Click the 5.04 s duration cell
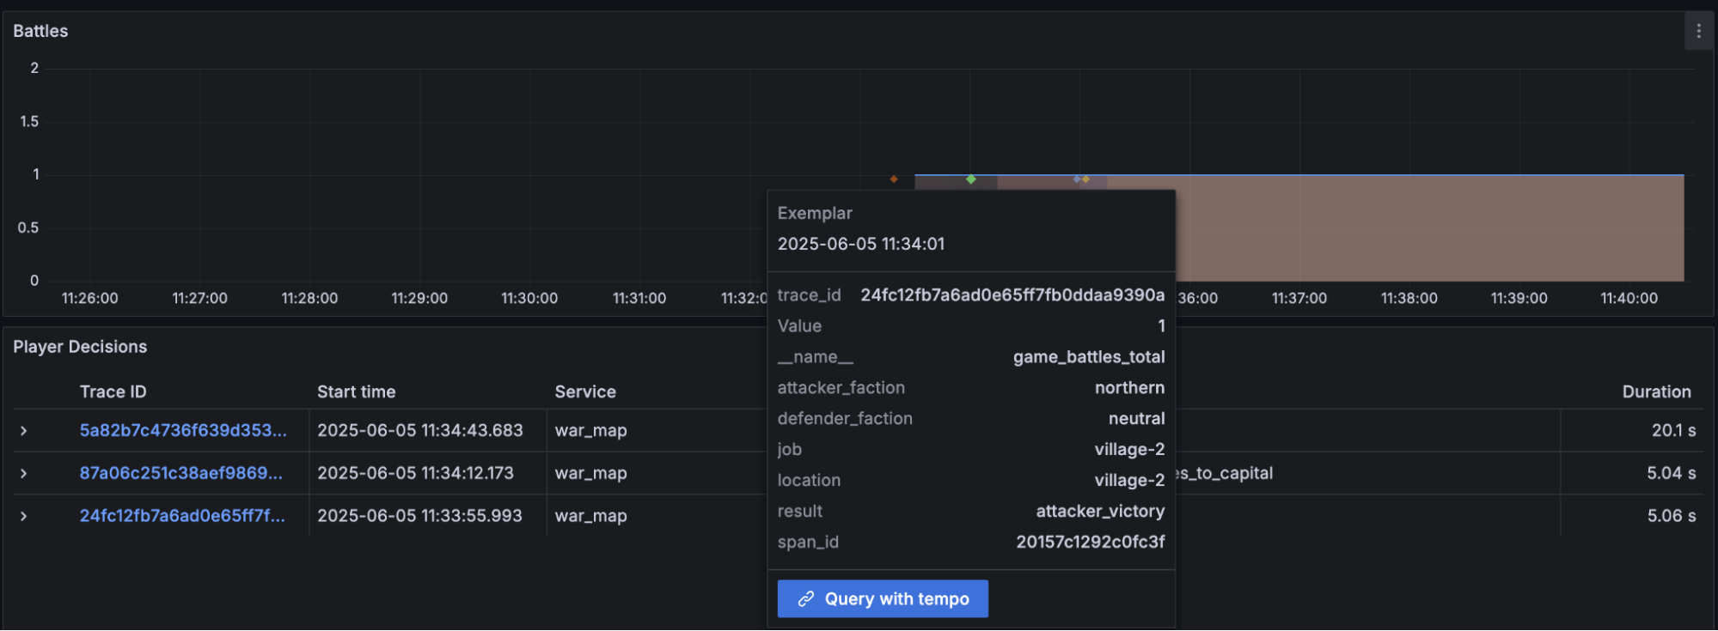The image size is (1718, 631). tap(1671, 473)
